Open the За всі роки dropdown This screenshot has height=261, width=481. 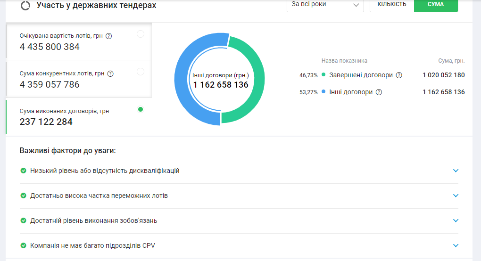point(325,5)
